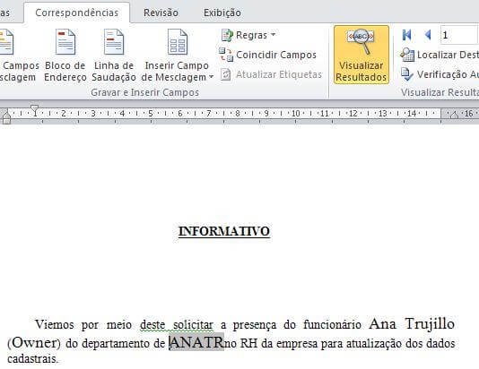The width and height of the screenshot is (479, 369).
Task: Click the Bloco de Endereço icon
Action: coord(65,42)
